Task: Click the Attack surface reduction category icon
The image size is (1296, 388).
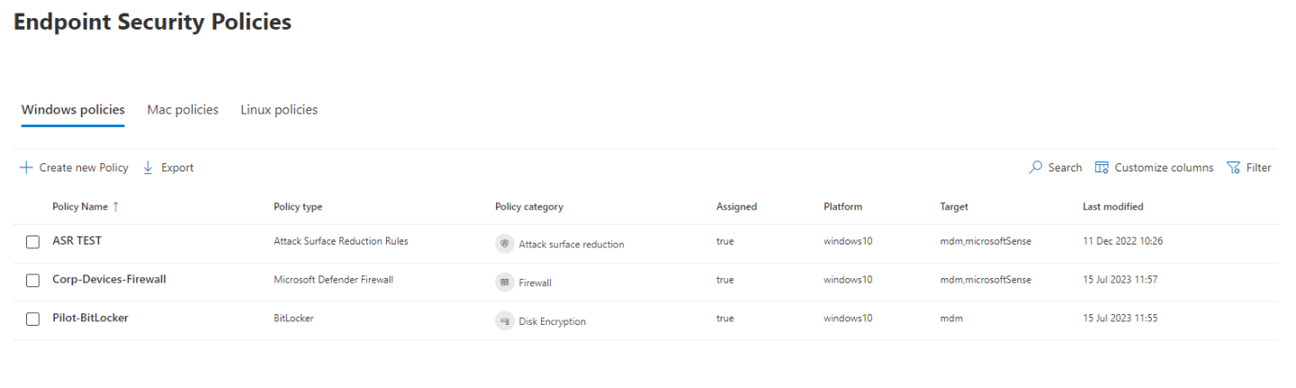Action: click(504, 244)
